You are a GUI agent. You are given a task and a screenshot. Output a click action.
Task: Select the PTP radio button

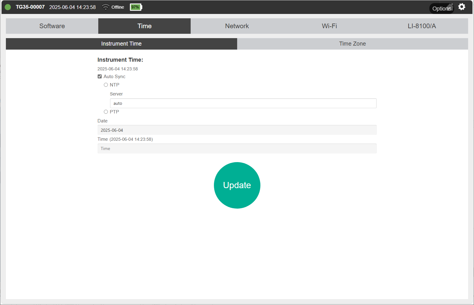click(106, 112)
